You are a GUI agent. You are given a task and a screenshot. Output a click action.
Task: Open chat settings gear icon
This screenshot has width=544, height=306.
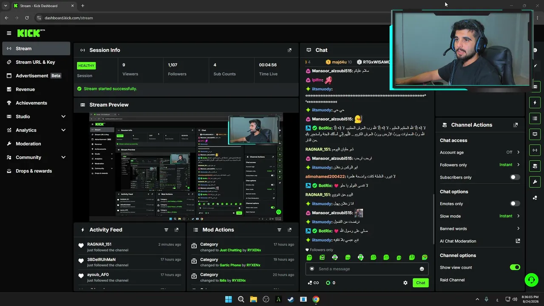coord(405,283)
